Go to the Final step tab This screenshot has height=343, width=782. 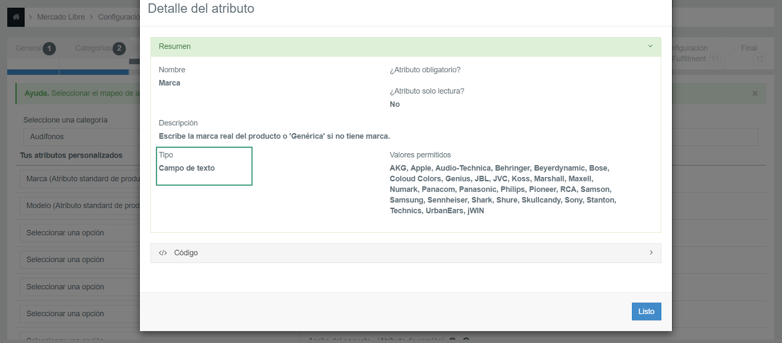click(753, 54)
